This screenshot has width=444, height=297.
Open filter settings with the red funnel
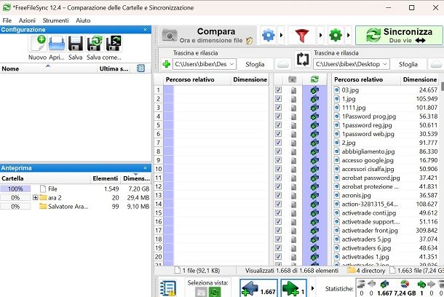click(302, 36)
